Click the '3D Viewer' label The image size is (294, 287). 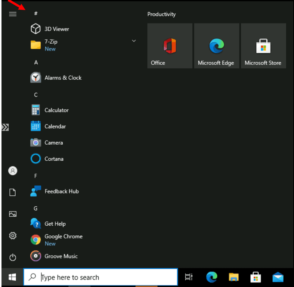click(57, 29)
